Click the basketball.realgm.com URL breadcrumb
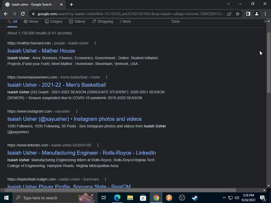The height and width of the screenshot is (203, 271). (x=53, y=179)
